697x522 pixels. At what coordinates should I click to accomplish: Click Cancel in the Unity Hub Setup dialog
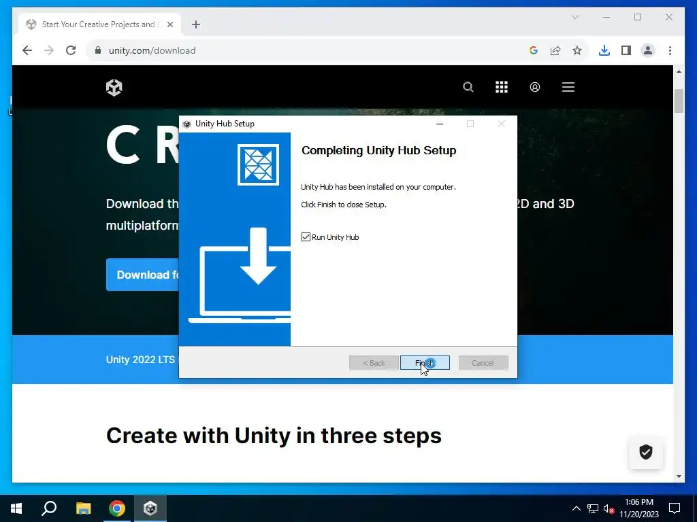coord(483,363)
